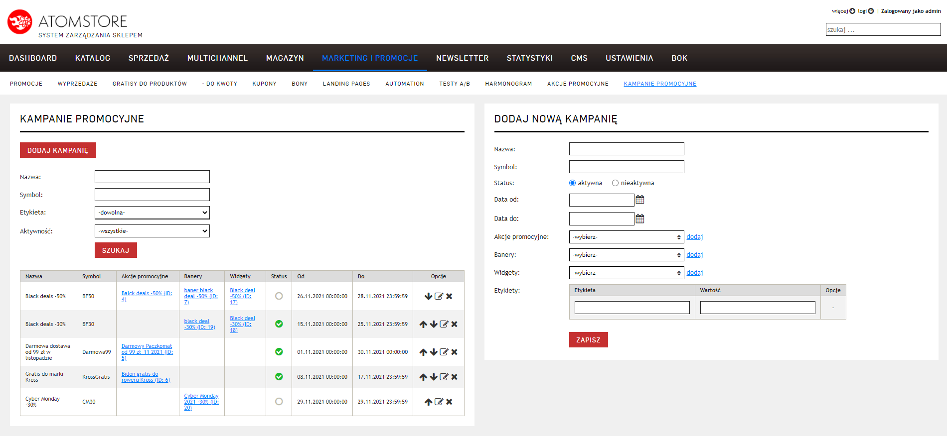Image resolution: width=947 pixels, height=436 pixels.
Task: Open calendar picker for Data od
Action: click(640, 200)
